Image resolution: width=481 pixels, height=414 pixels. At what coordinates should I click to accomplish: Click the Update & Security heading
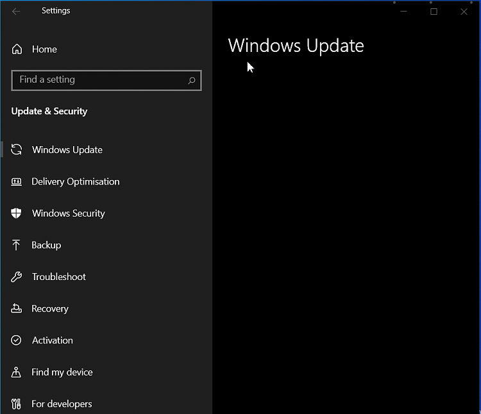point(49,112)
